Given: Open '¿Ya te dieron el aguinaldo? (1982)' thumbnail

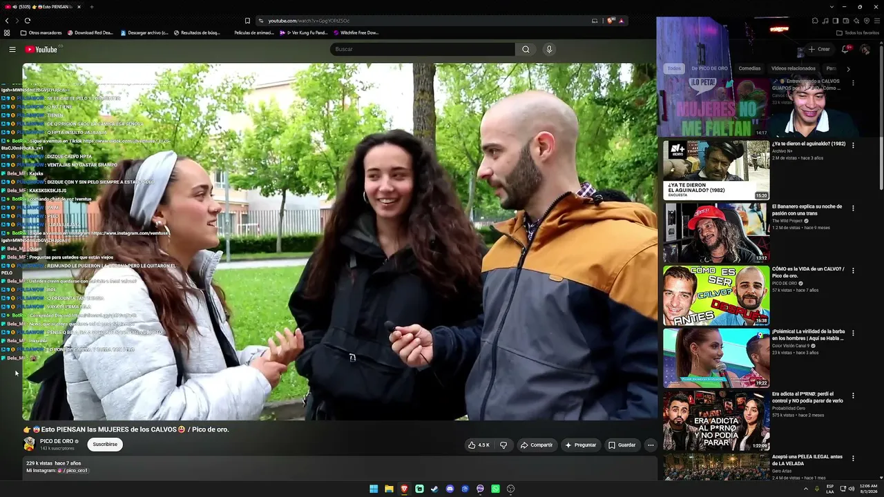Looking at the screenshot, I should (716, 170).
